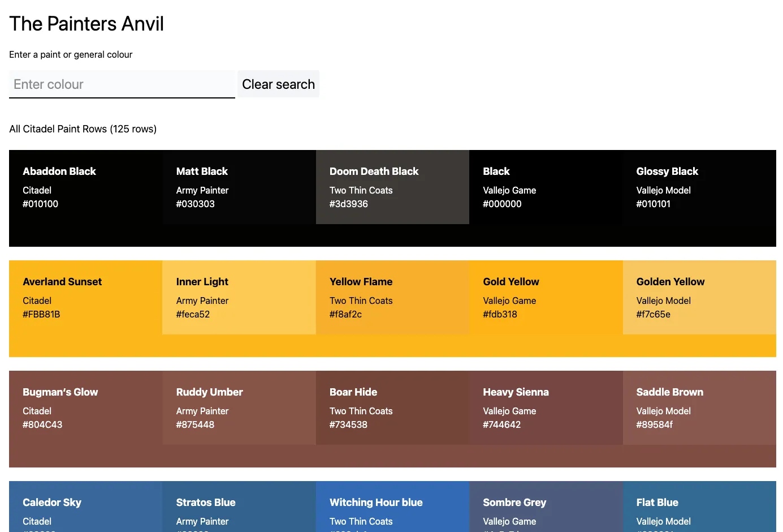783x532 pixels.
Task: Pick the Gold Yellow Vallejo Game swatch
Action: 546,298
